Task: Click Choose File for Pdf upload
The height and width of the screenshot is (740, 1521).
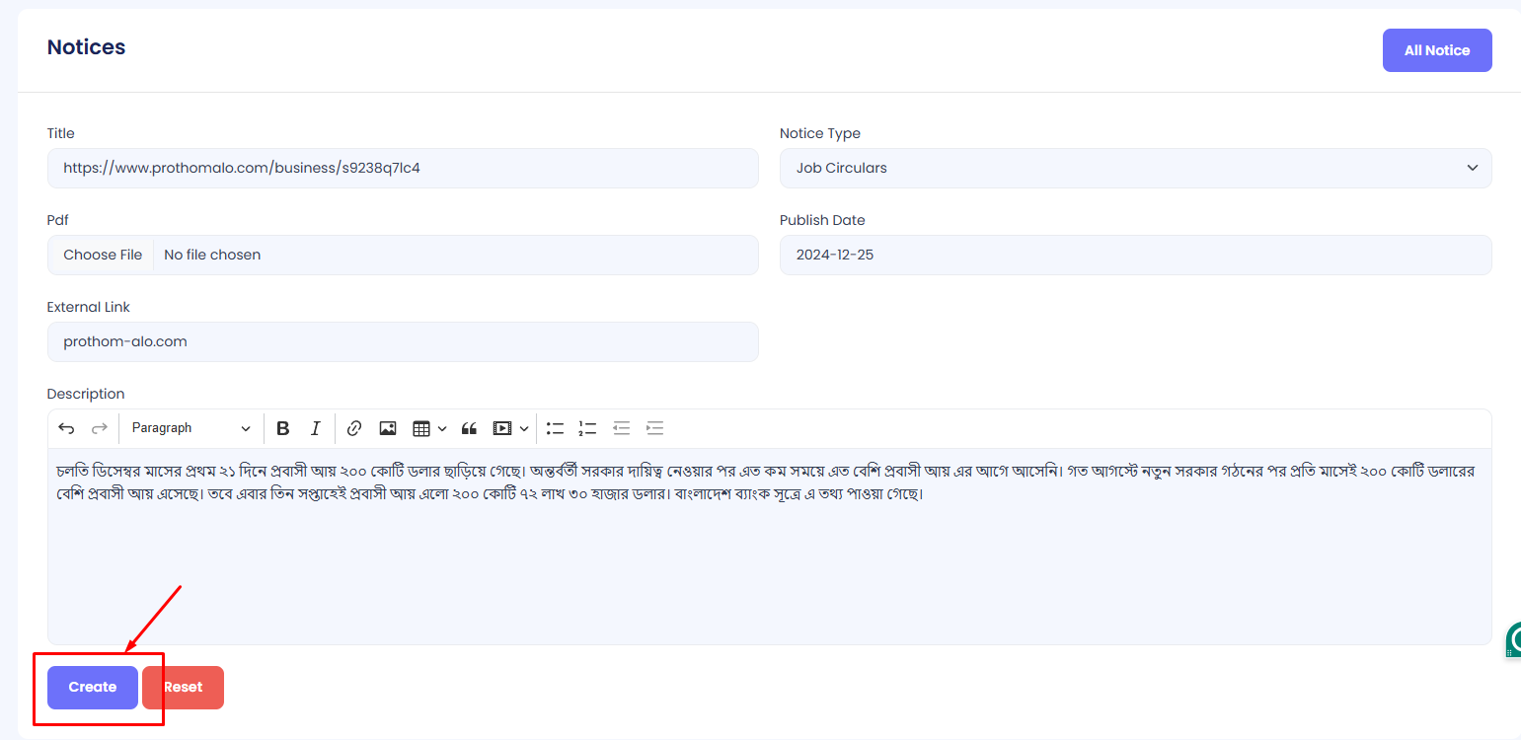Action: 103,255
